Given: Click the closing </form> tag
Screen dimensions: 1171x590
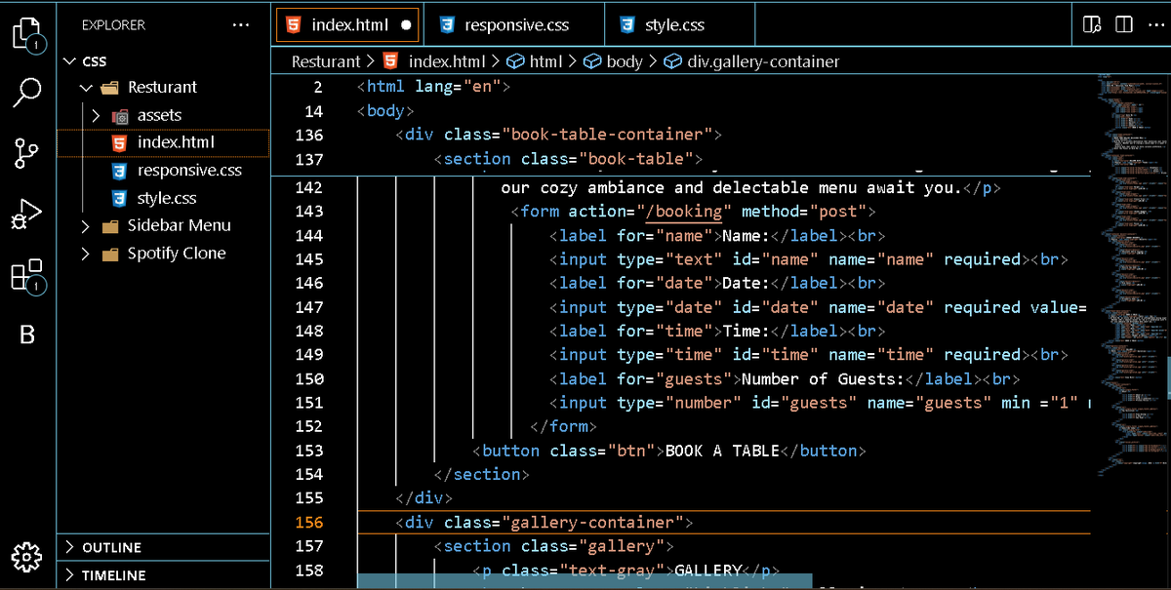Looking at the screenshot, I should 563,426.
